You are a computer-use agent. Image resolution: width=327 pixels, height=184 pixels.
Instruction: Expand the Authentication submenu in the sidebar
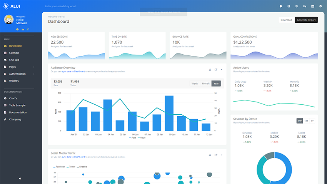point(20,74)
